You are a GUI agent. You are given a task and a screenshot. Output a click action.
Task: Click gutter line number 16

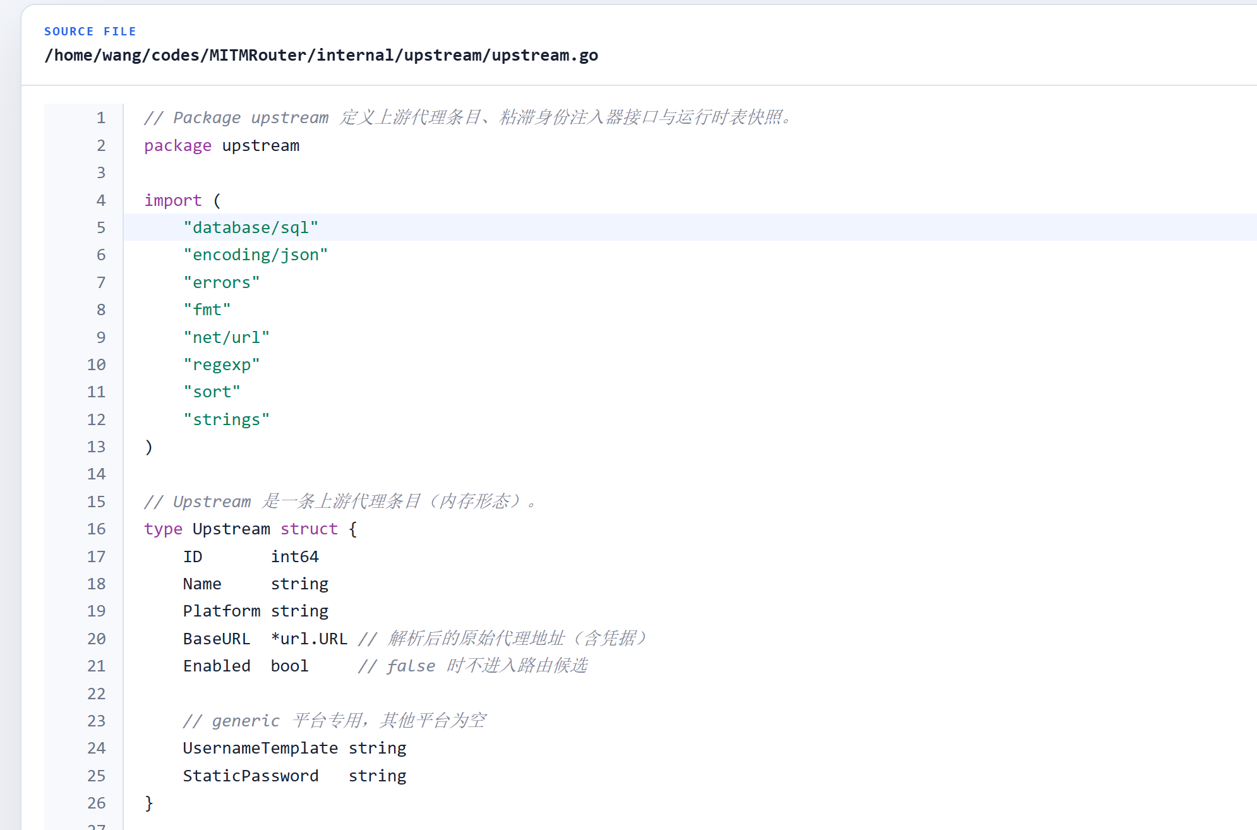97,529
